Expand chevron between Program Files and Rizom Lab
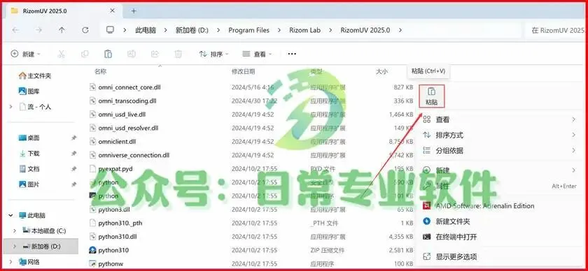This screenshot has width=588, height=271. (x=279, y=30)
